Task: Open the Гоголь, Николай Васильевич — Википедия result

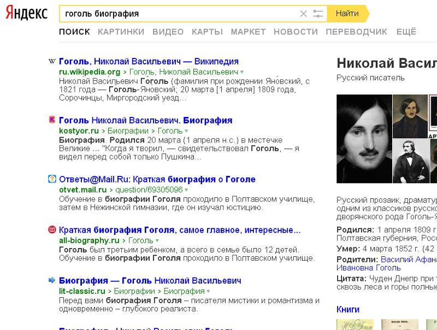Action: [x=149, y=61]
